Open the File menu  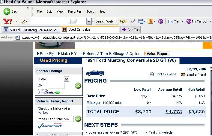point(39,11)
